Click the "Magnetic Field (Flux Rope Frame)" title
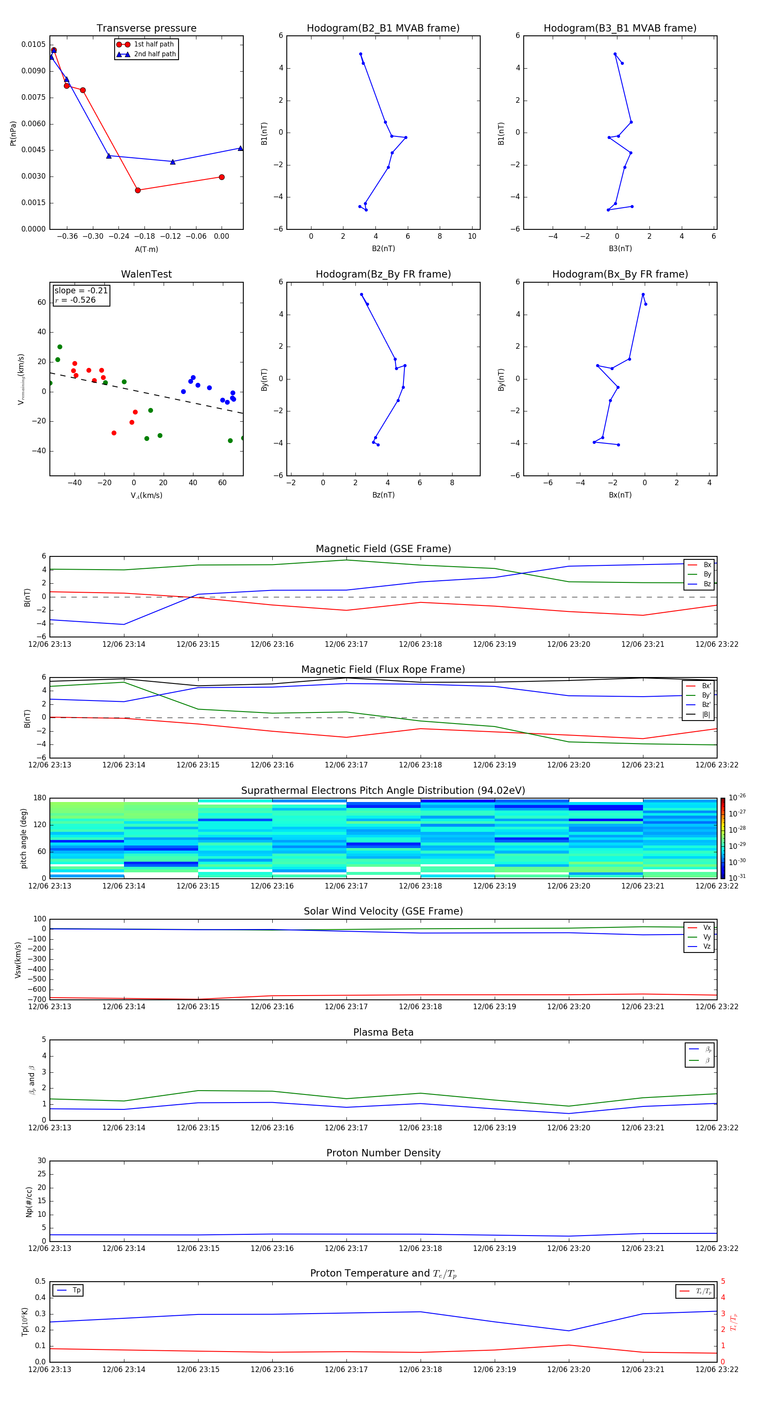 click(383, 670)
